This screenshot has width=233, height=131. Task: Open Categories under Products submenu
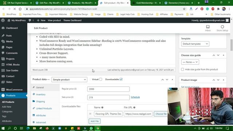(7, 112)
